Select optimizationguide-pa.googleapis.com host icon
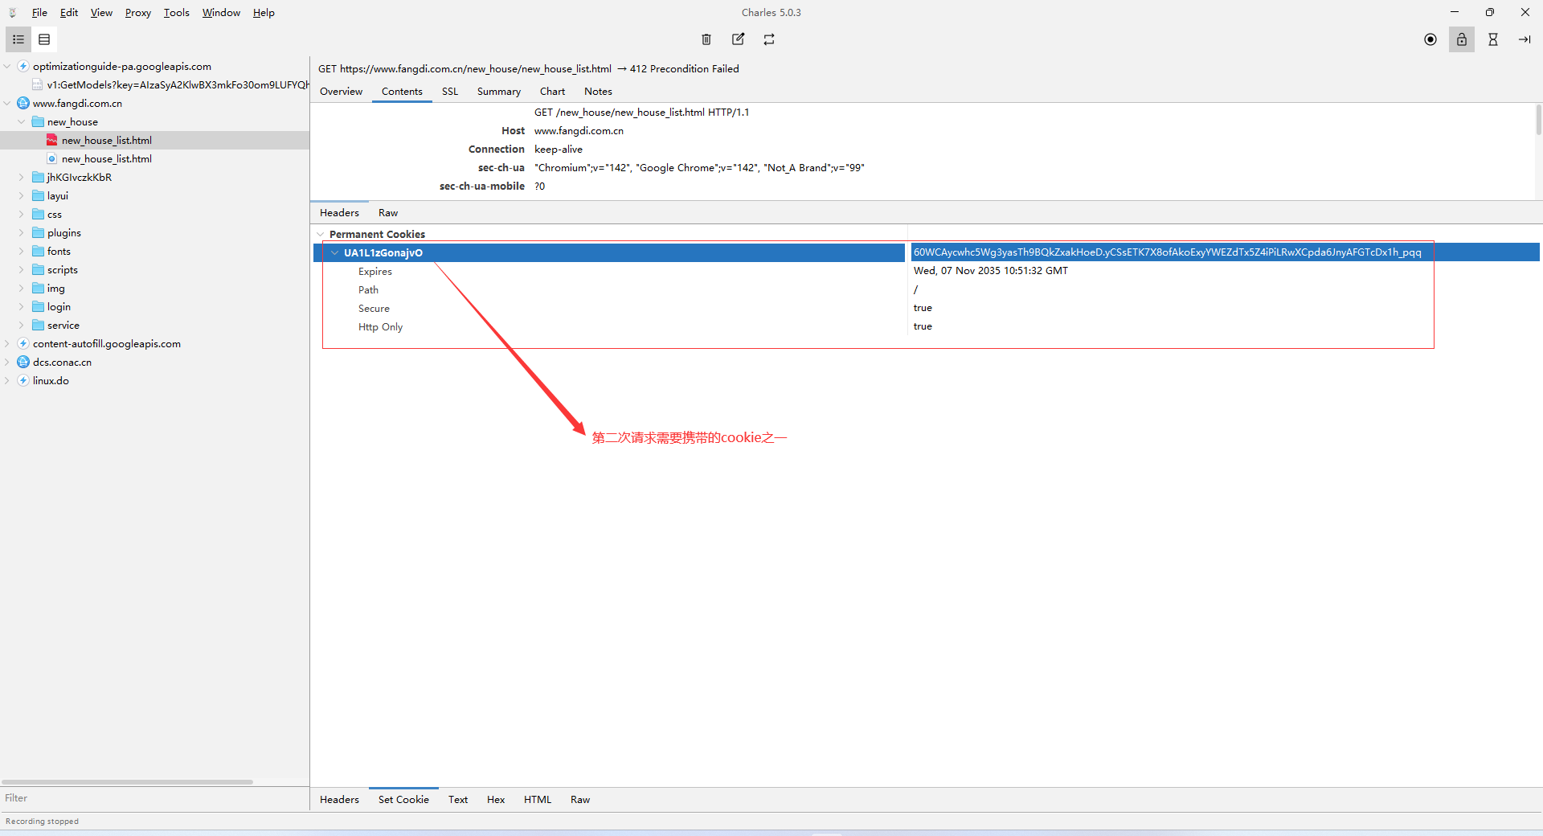 [x=23, y=67]
